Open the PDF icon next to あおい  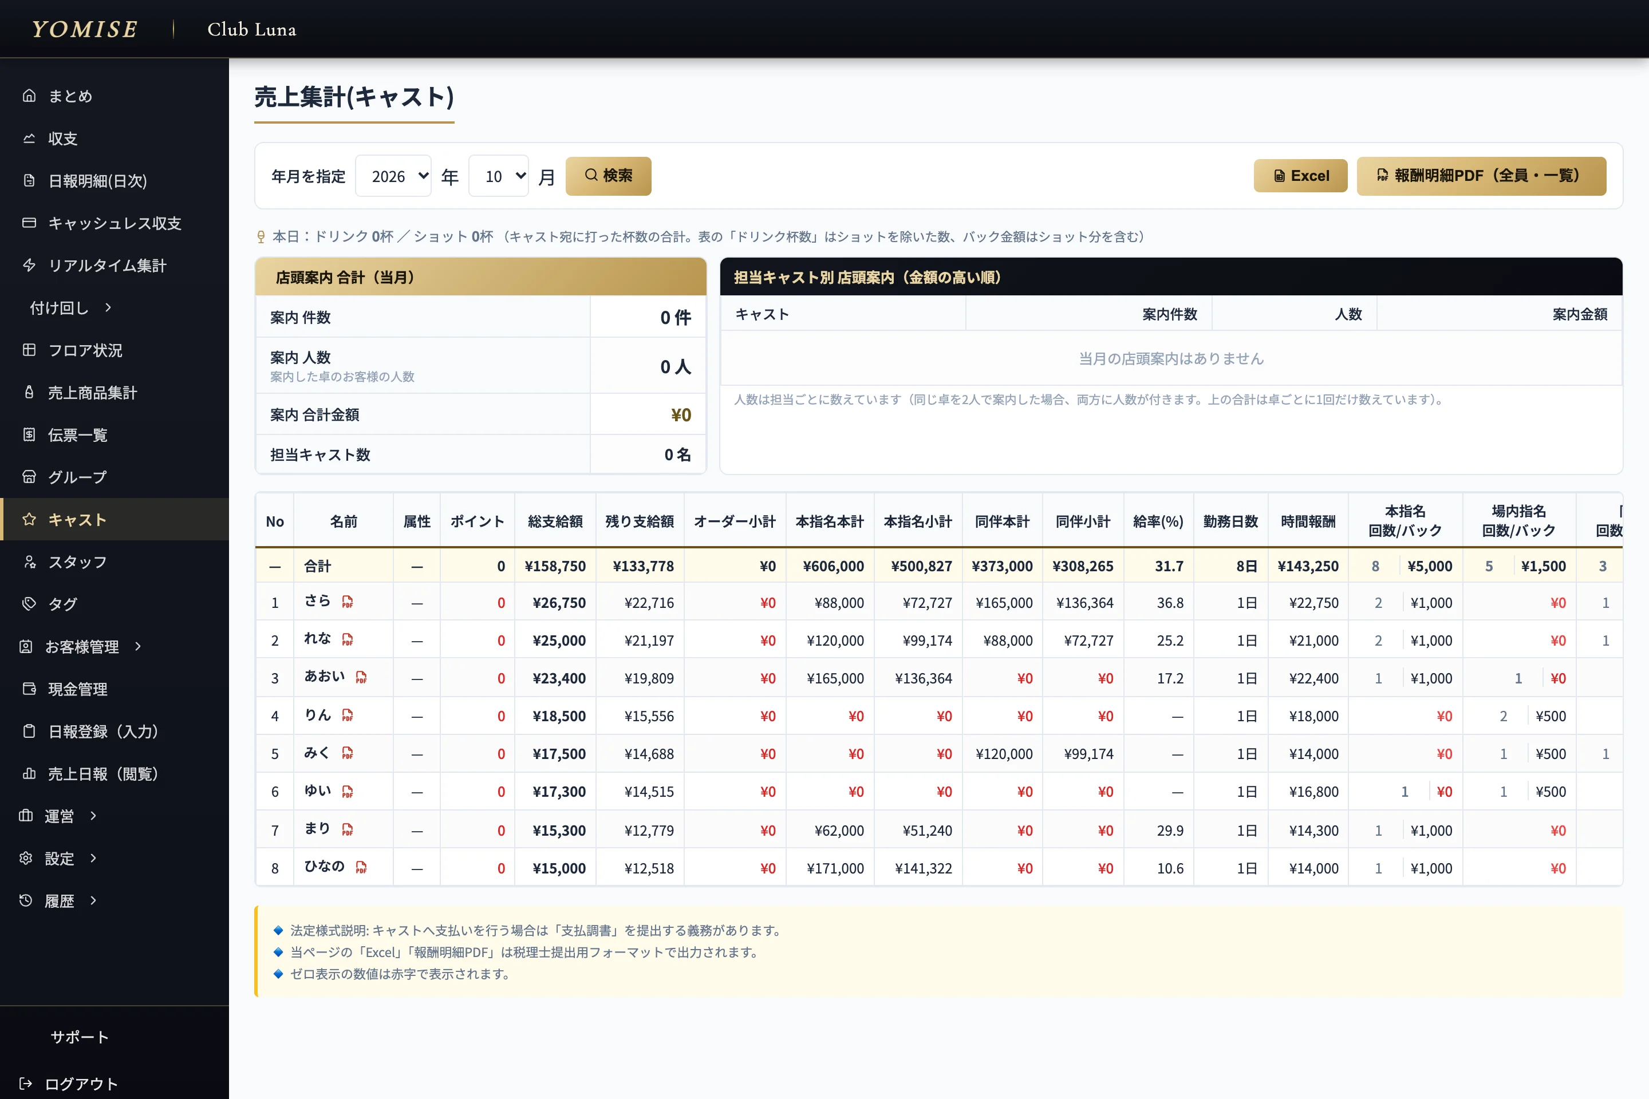(x=361, y=678)
